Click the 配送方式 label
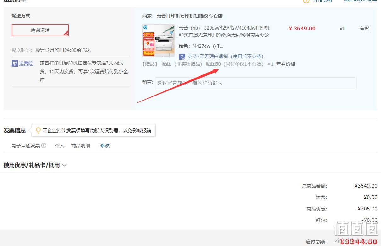This screenshot has width=381, height=246. click(21, 15)
